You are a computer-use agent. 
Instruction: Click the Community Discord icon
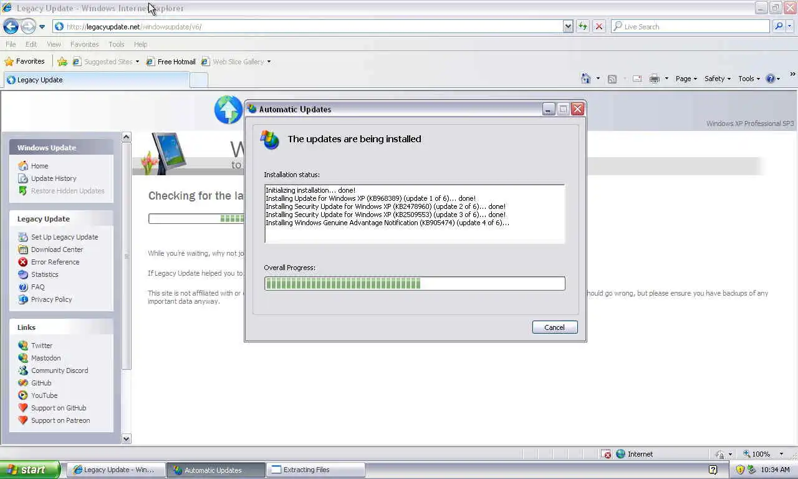pos(23,370)
